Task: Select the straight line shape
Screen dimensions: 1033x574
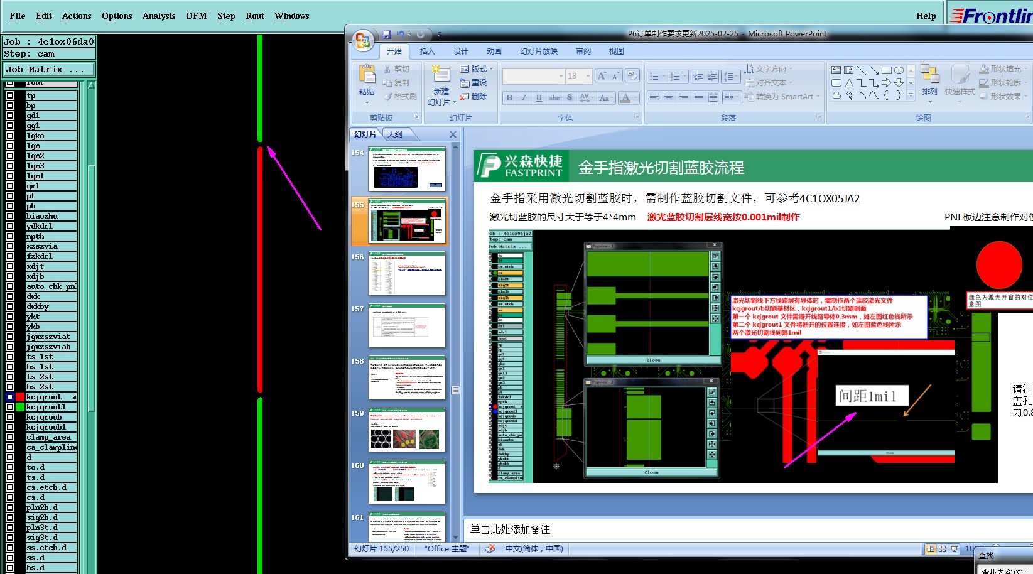Action: pos(862,70)
